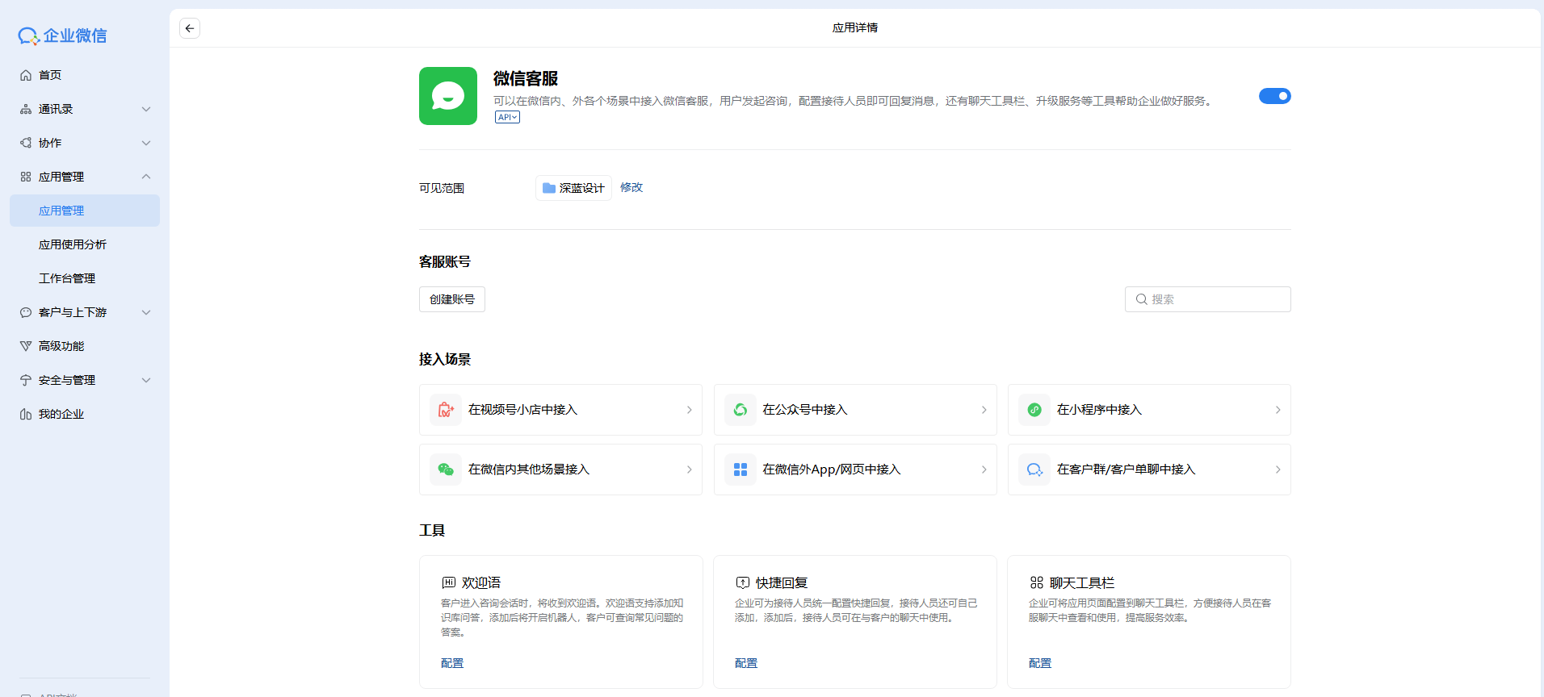Click the 首页 home icon

pos(26,75)
